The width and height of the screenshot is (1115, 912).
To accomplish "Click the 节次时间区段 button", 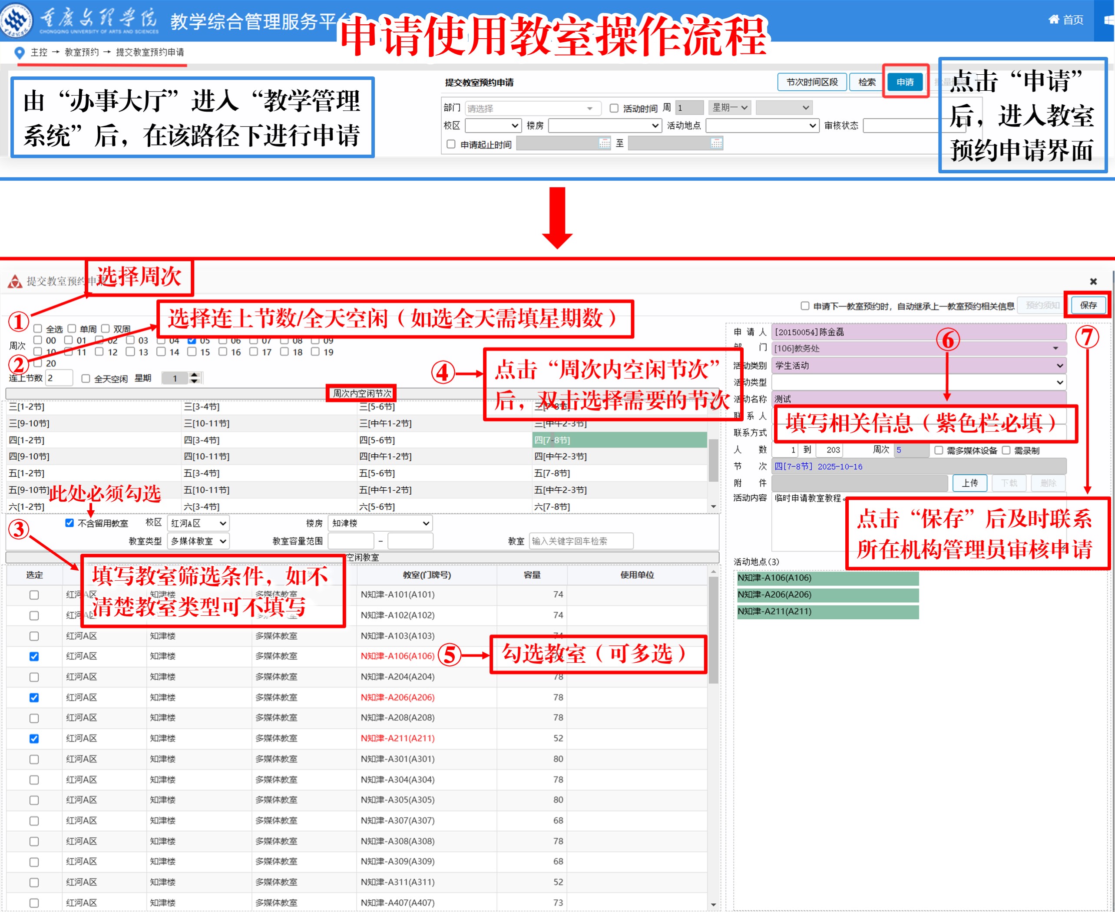I will click(x=812, y=82).
